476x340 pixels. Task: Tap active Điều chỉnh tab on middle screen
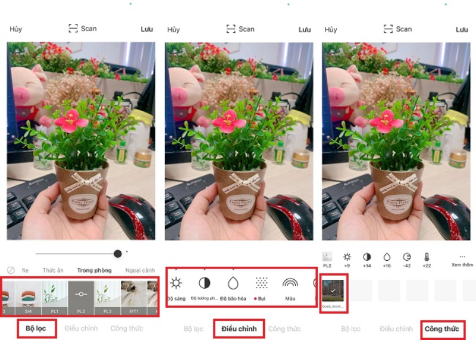[x=239, y=329]
